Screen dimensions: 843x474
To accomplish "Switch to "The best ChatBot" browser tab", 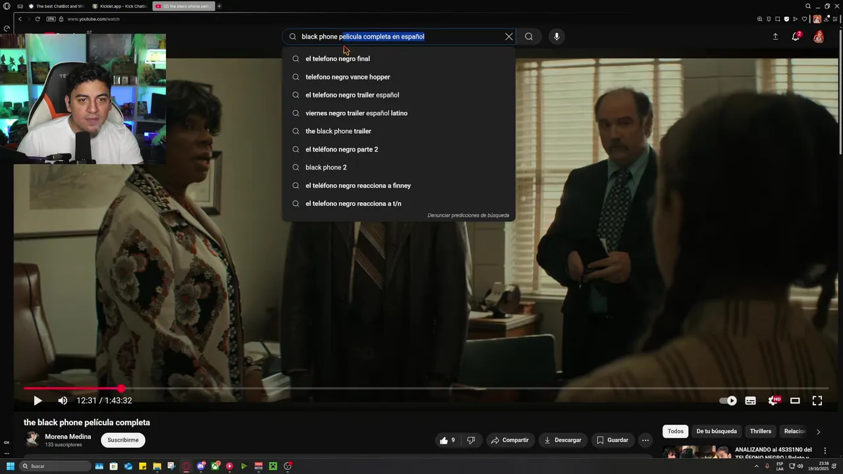I will point(57,6).
